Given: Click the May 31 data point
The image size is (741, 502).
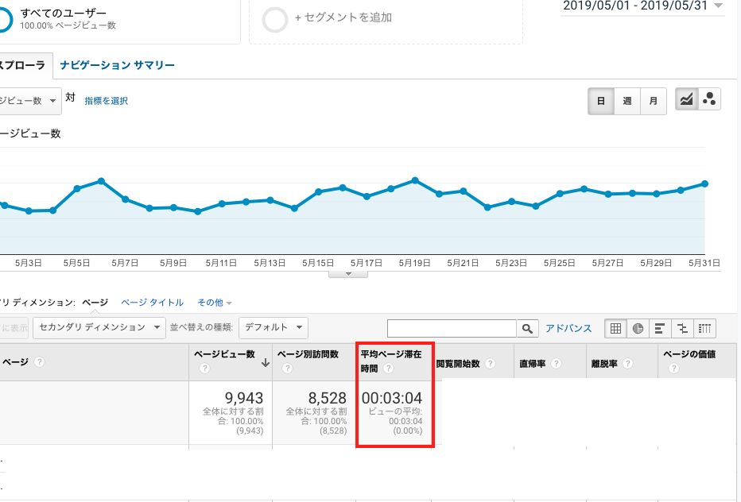Looking at the screenshot, I should pyautogui.click(x=704, y=183).
